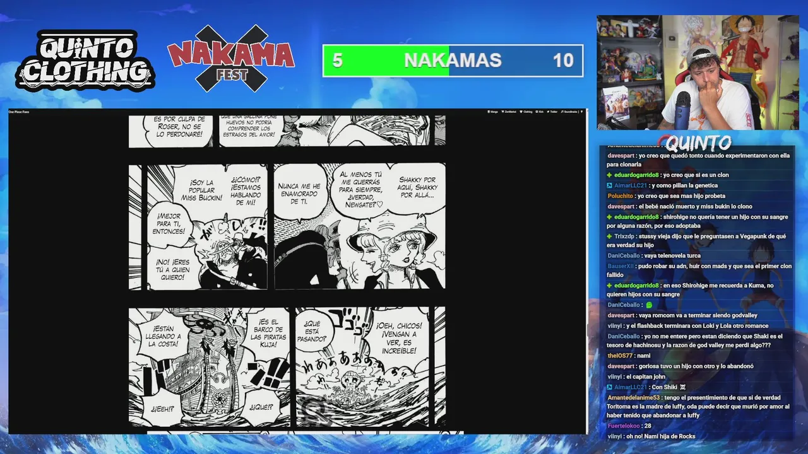Click the streamer webcam feed
This screenshot has height=454, width=808.
click(x=698, y=73)
